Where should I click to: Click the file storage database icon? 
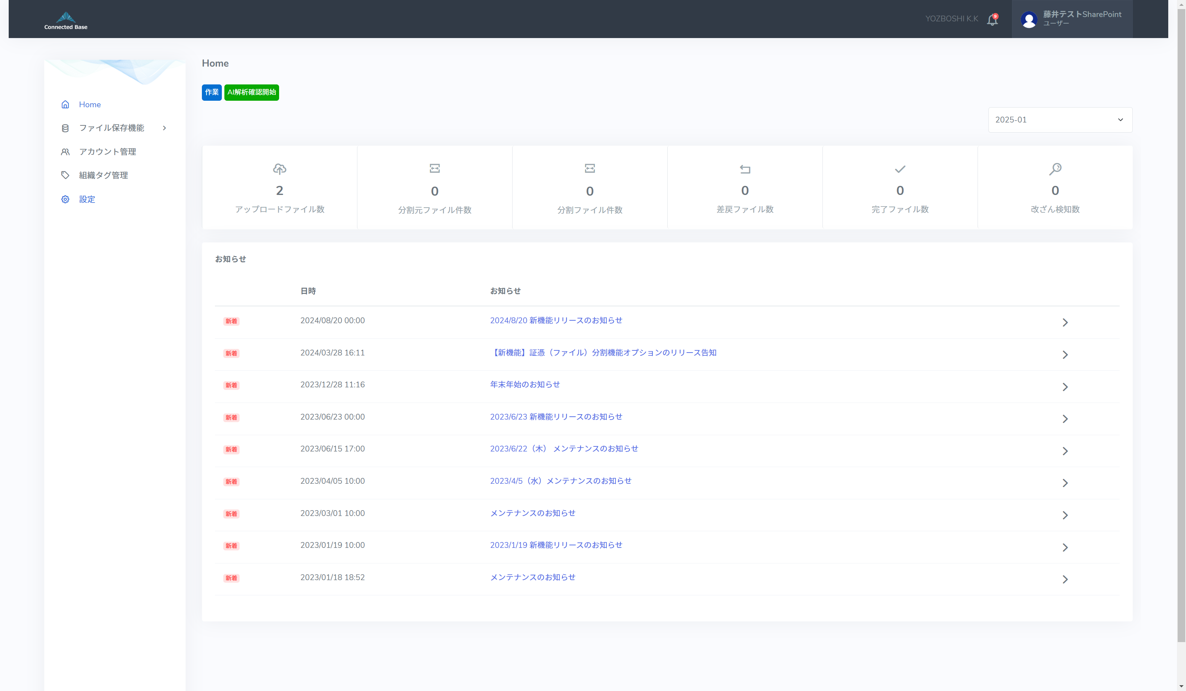click(65, 128)
